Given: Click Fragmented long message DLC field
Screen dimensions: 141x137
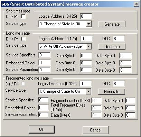Looking at the screenshot, I should coord(119,84).
